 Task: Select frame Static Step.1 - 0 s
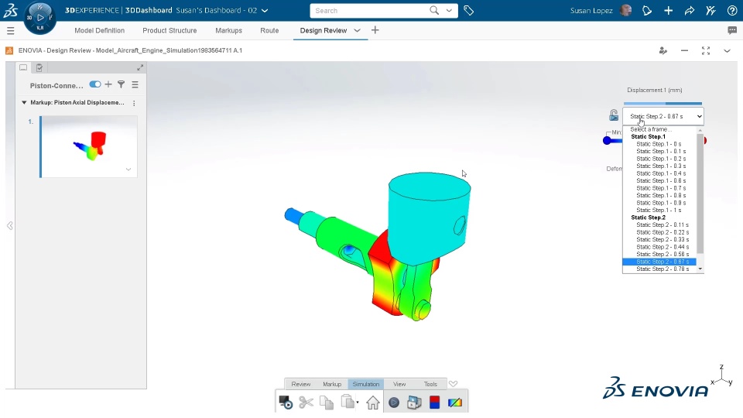[x=659, y=144]
